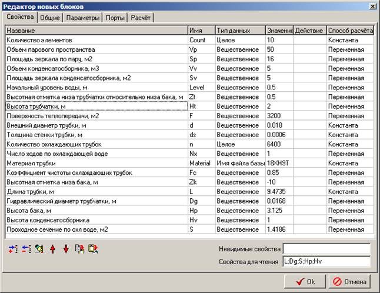Click the delete property row icon
This screenshot has width=380, height=293.
pos(26,249)
